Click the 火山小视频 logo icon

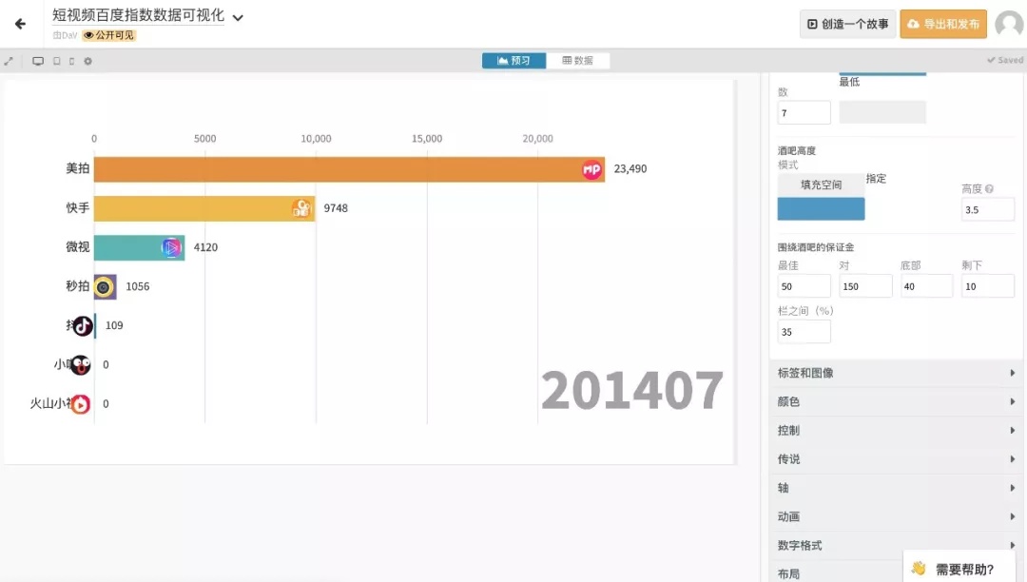tap(81, 404)
